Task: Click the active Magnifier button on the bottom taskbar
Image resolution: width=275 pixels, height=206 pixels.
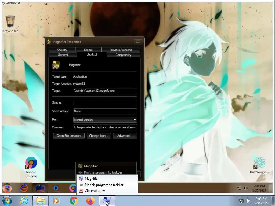Action: tap(107, 201)
